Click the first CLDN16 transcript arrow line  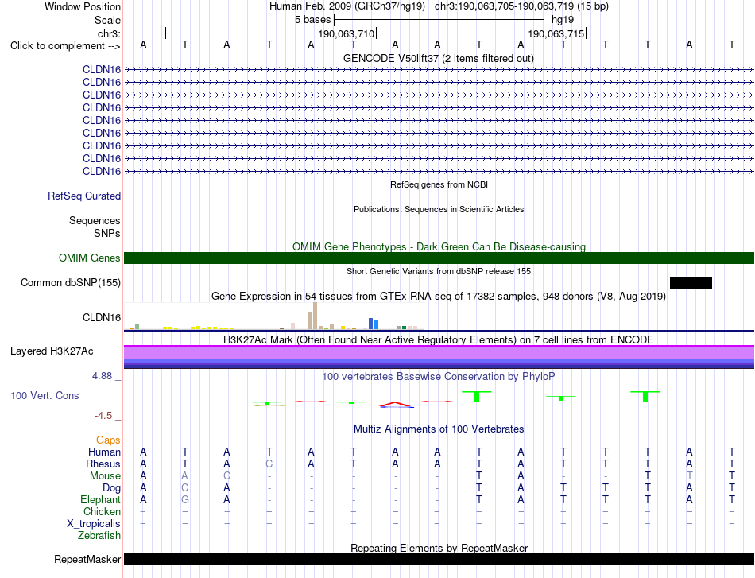439,70
